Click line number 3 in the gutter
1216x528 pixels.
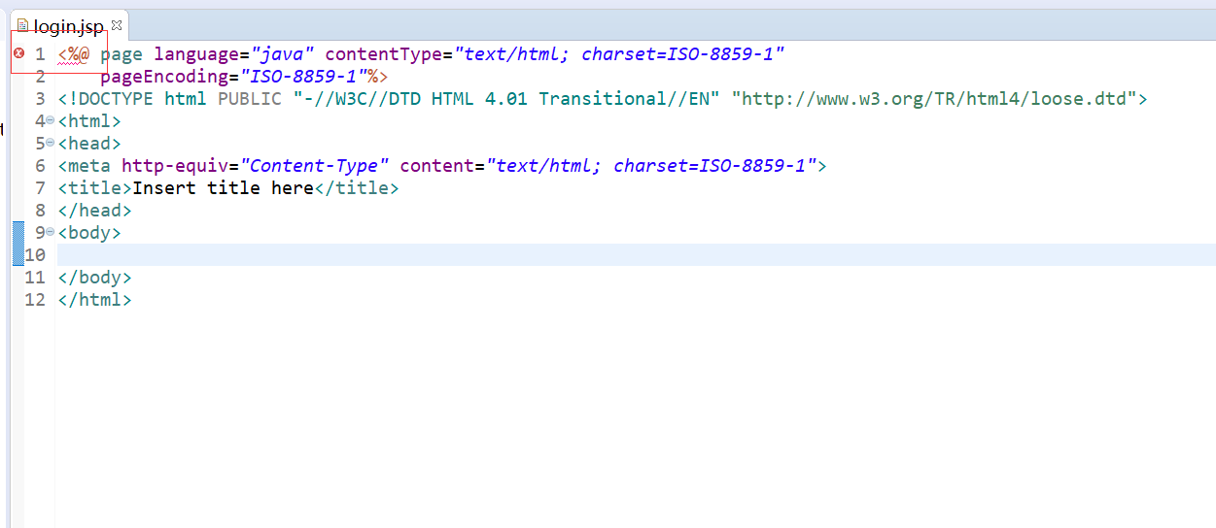pos(40,99)
